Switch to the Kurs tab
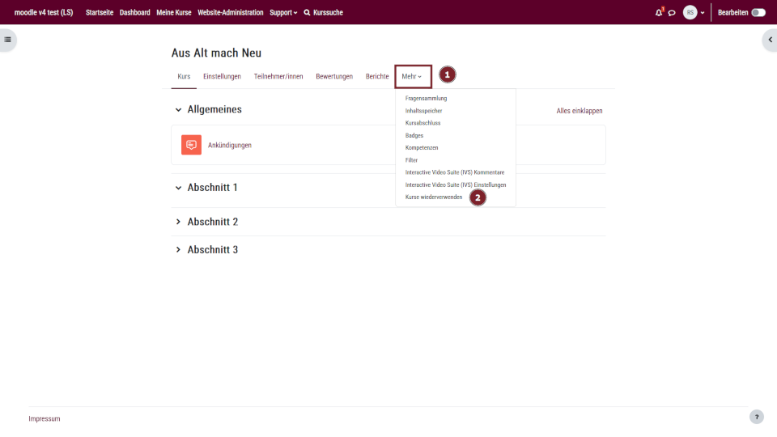Image resolution: width=777 pixels, height=437 pixels. tap(184, 76)
